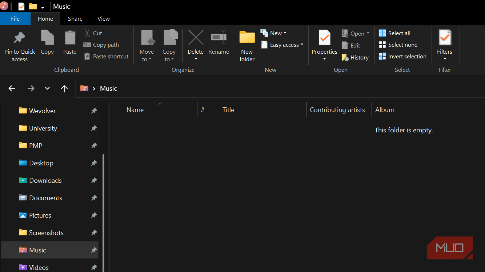Viewport: 485px width, 272px height.
Task: Go up one folder with the up arrow
Action: click(64, 88)
